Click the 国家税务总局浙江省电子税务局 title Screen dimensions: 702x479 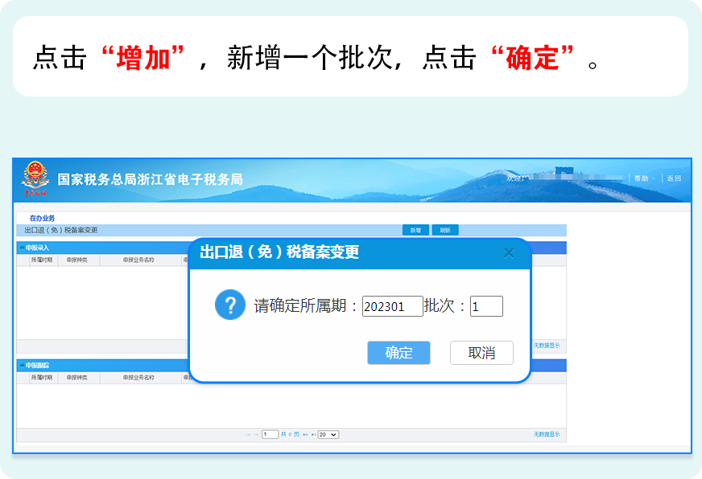pos(150,180)
